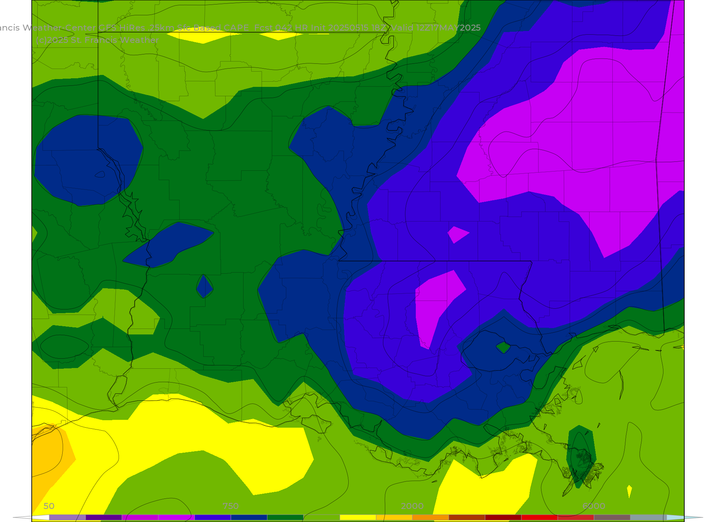This screenshot has height=522, width=716.
Task: Click the map title text mentioning GFS HiRes CAPE
Action: click(240, 28)
